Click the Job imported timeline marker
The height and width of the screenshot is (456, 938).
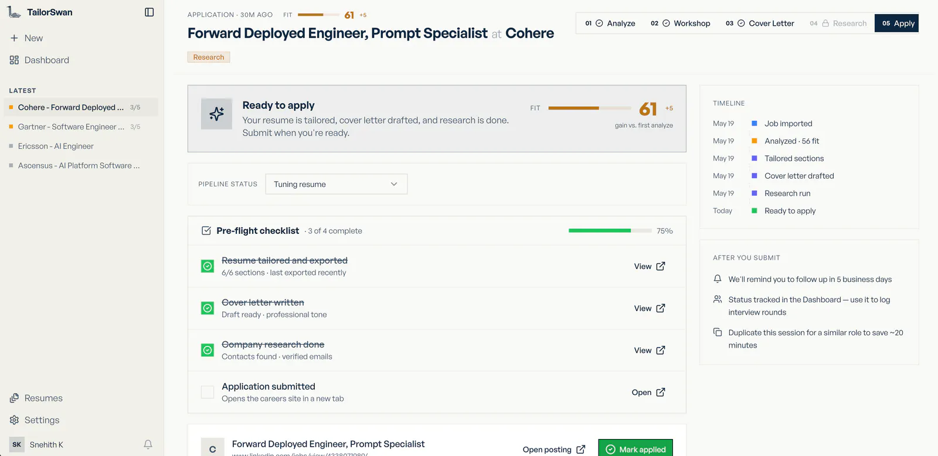click(x=755, y=124)
